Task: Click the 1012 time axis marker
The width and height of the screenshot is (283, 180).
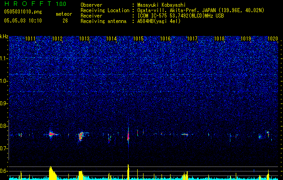Action: pyautogui.click(x=57, y=39)
